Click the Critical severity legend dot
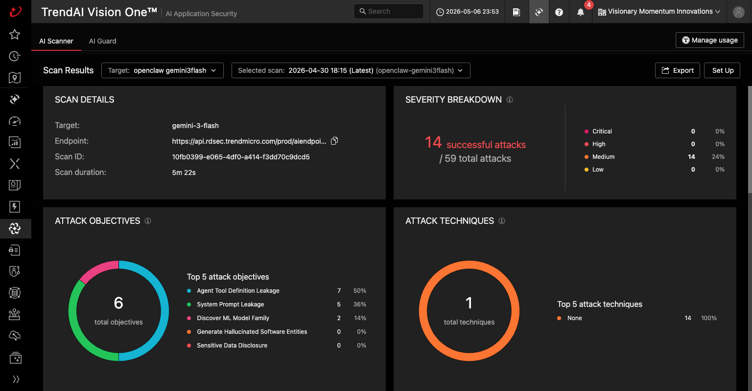Image resolution: width=752 pixels, height=391 pixels. [x=587, y=131]
